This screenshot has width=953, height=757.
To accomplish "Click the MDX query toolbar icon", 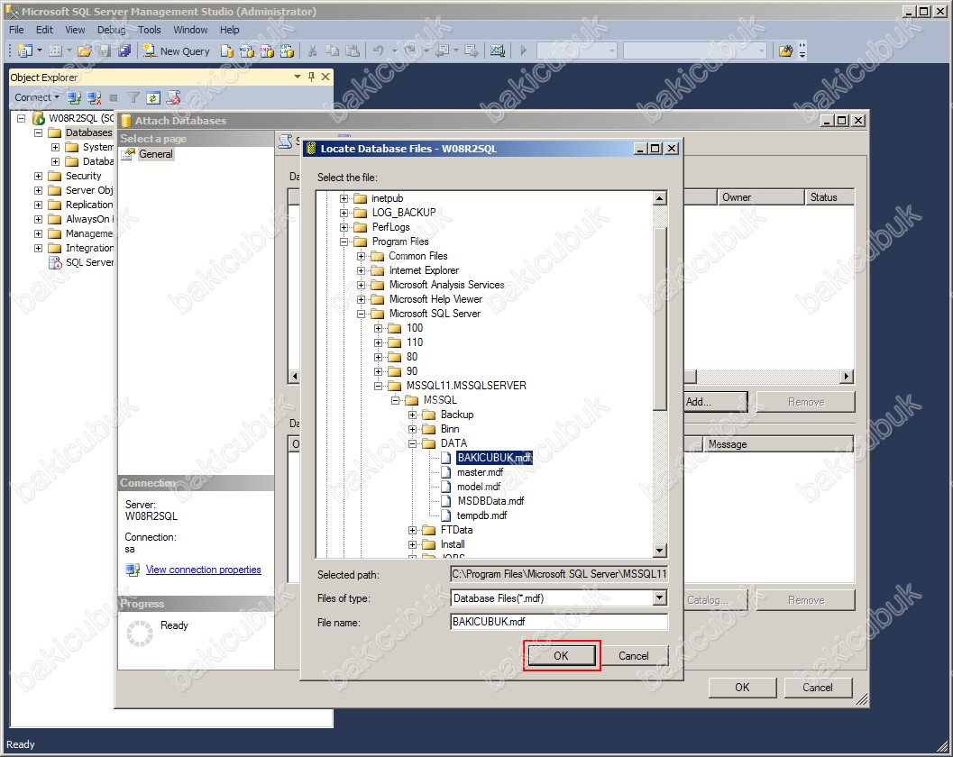I will coord(247,51).
